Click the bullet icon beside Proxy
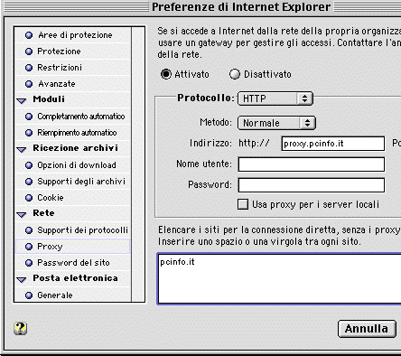Viewport: 401px width, 356px height. click(x=29, y=247)
